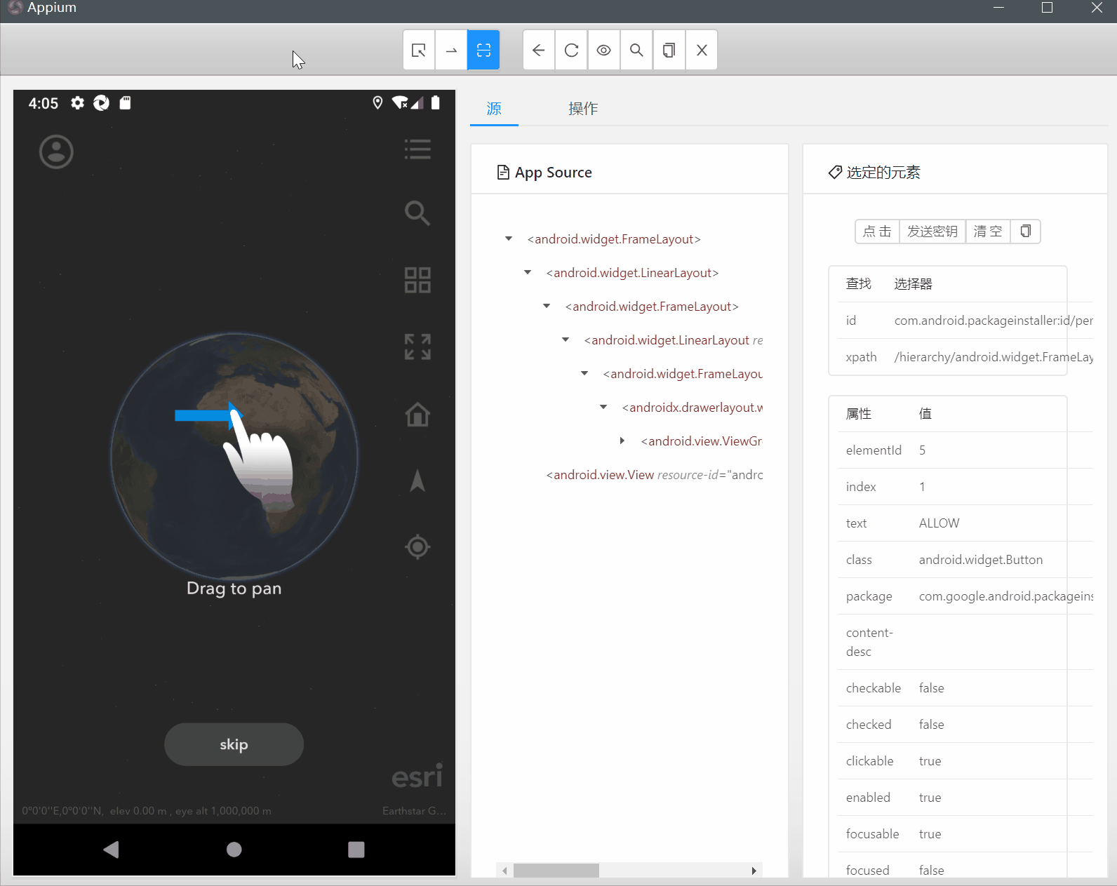Screen dimensions: 1117x886
Task: Click the clickable attribute value true
Action: [x=930, y=761]
